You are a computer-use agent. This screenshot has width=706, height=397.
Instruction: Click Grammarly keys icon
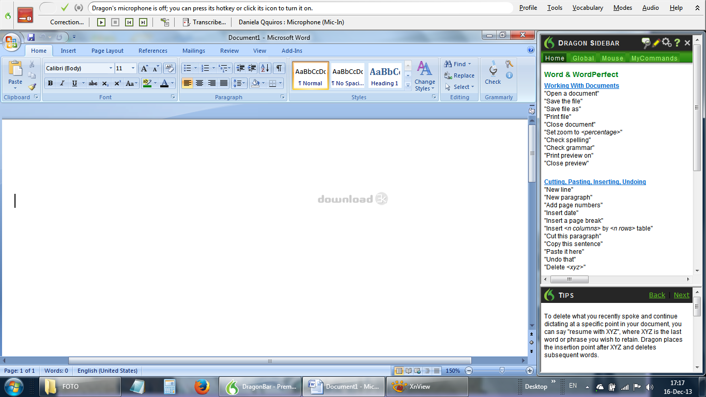click(x=509, y=64)
